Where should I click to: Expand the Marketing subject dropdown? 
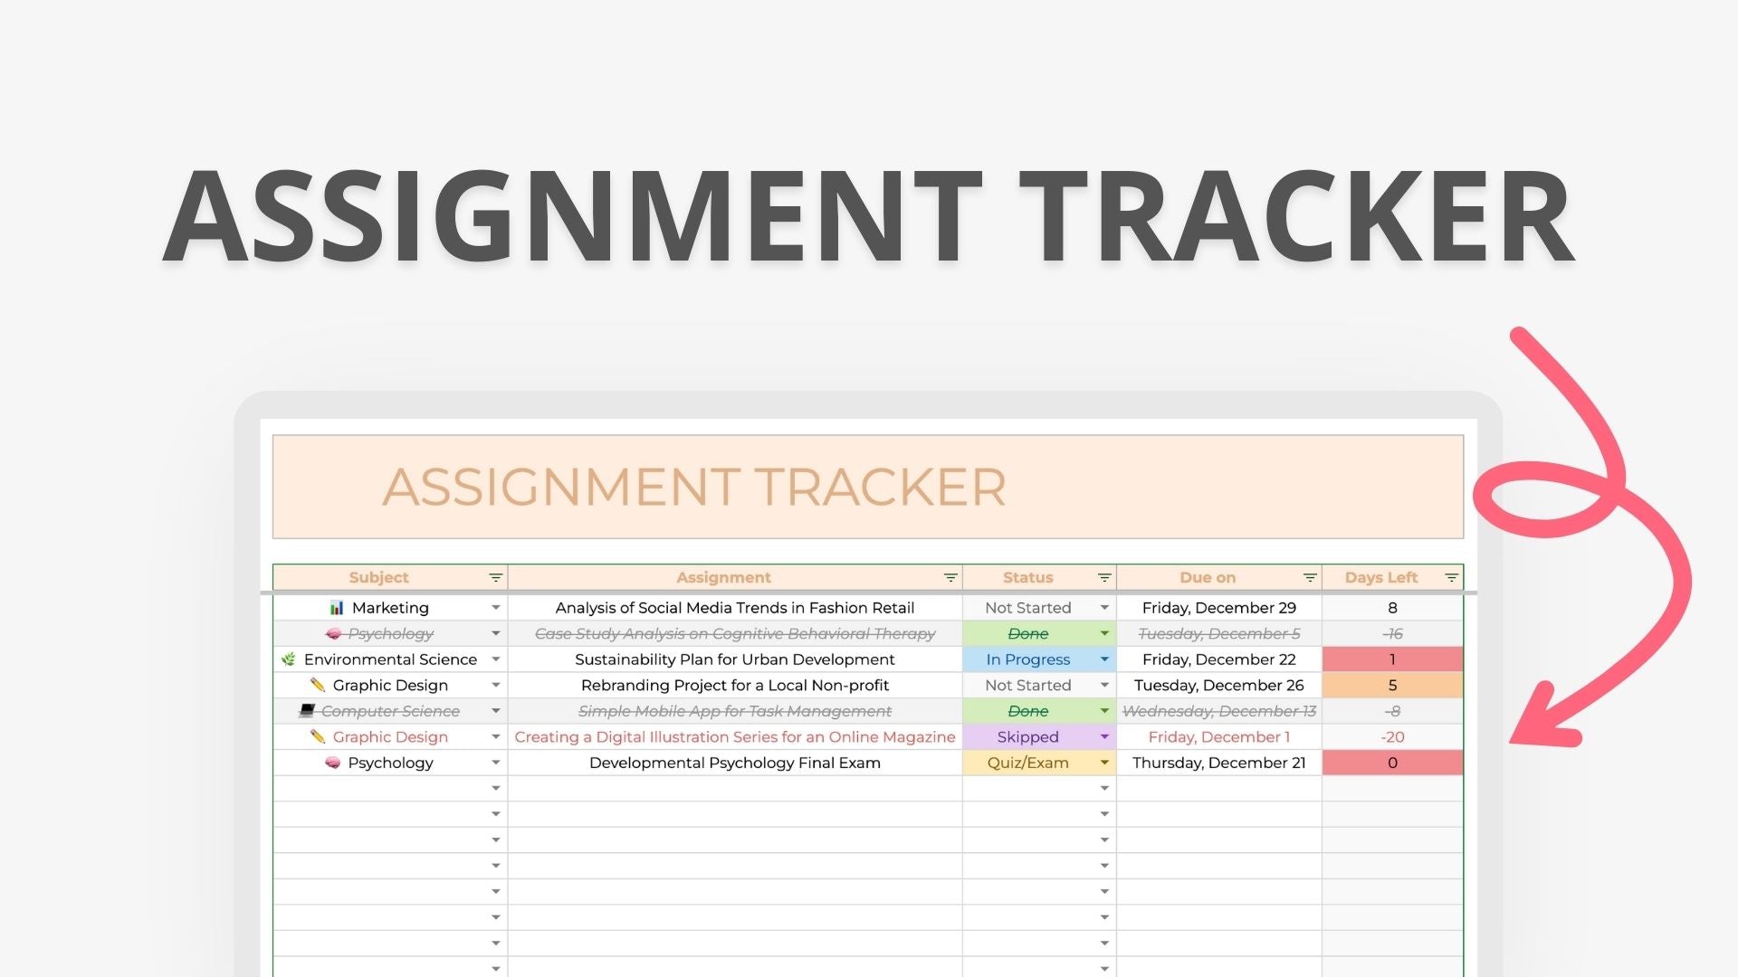click(497, 607)
